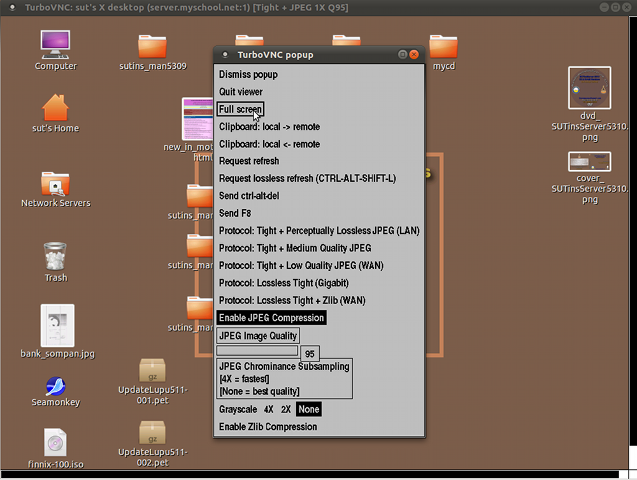Click Request lossless refresh (CTRL-ALT-SHIFT-L)

pos(308,178)
